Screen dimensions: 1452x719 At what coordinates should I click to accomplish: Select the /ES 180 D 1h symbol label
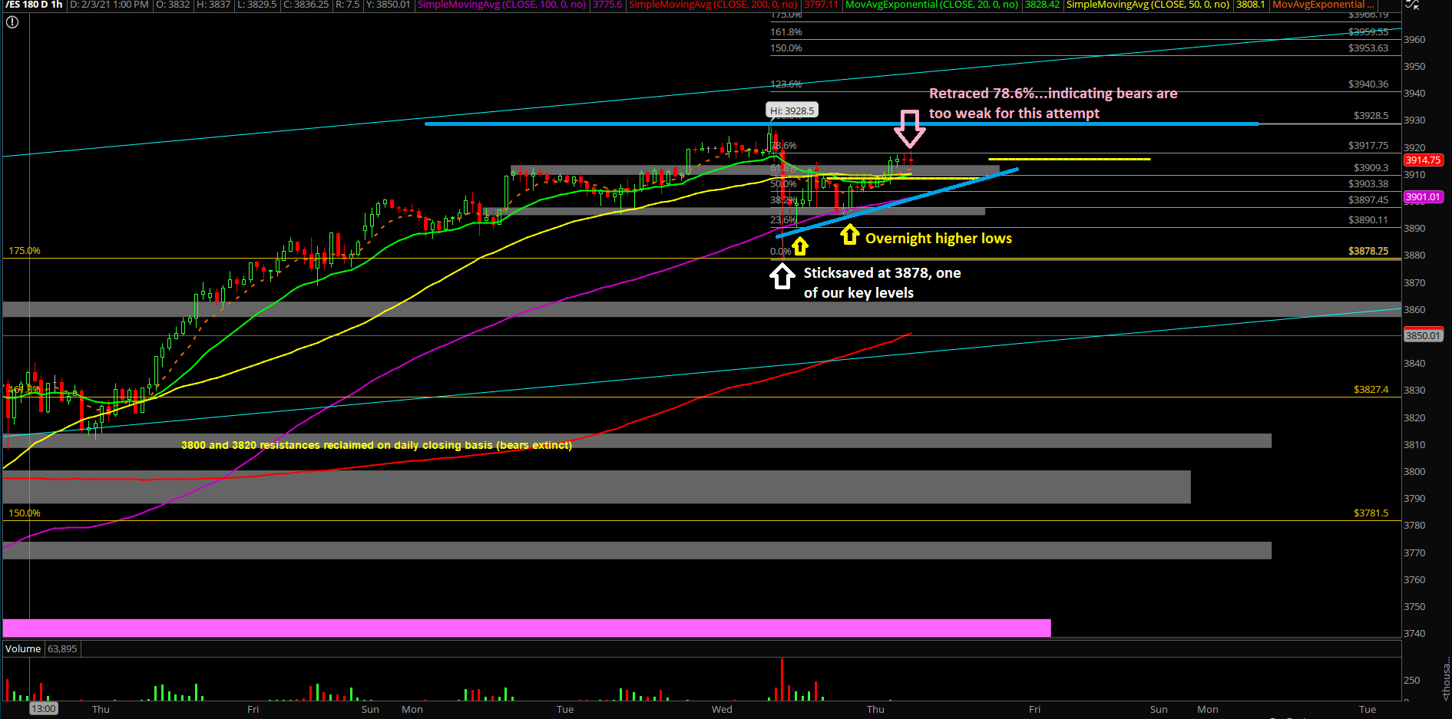pyautogui.click(x=33, y=5)
